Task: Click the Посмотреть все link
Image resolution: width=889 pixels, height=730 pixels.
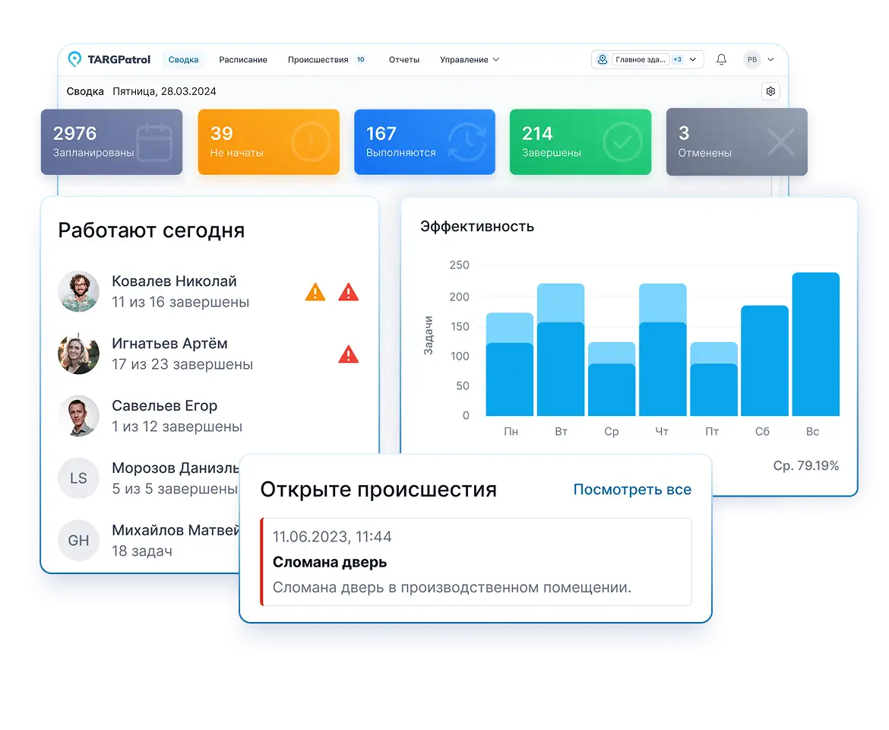Action: [x=632, y=490]
